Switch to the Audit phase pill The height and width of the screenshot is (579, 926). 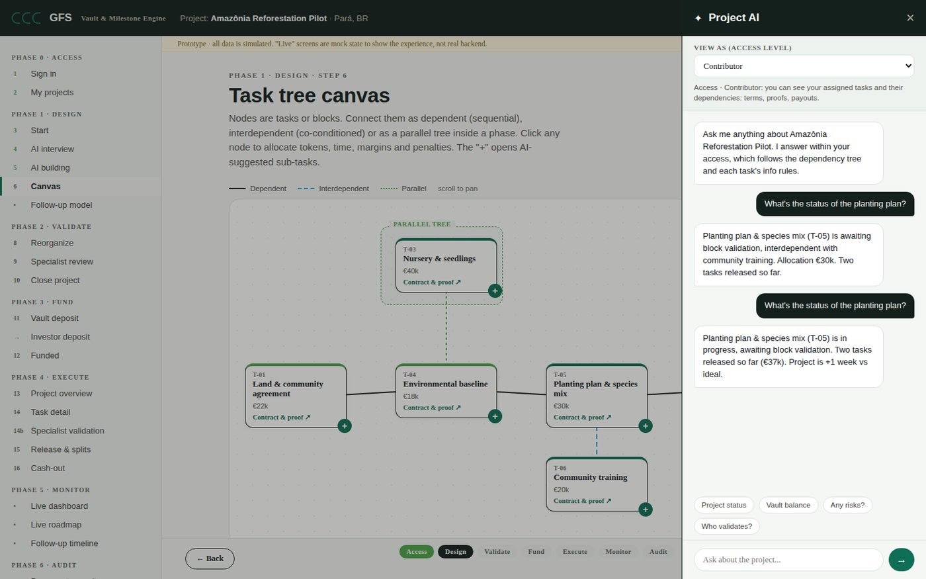(658, 552)
